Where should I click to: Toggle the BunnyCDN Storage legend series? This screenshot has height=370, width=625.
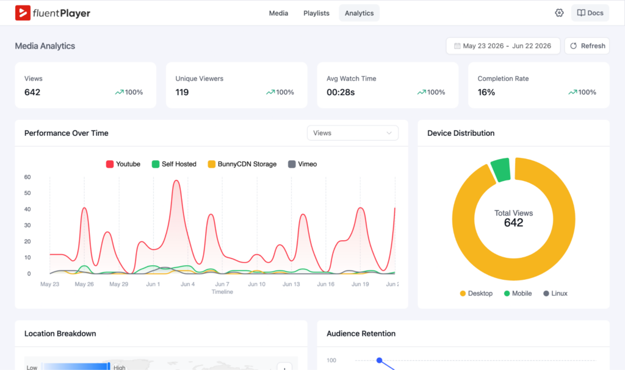[x=242, y=164]
